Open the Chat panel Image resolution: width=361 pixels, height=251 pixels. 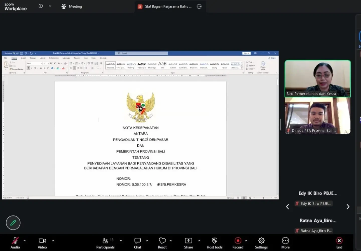pos(137,243)
